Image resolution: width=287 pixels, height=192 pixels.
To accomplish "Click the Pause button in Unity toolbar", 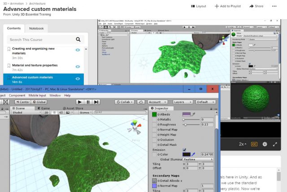I will (88, 102).
